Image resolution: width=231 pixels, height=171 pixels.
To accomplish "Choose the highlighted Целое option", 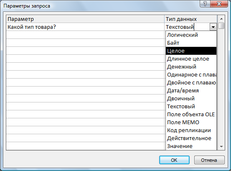I will coord(191,51).
